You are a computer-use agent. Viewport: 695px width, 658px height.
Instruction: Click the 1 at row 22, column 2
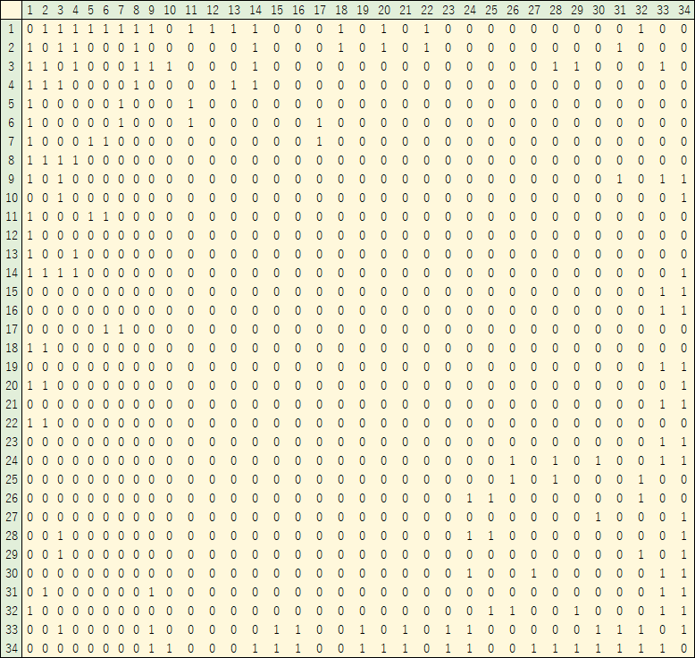(x=45, y=423)
